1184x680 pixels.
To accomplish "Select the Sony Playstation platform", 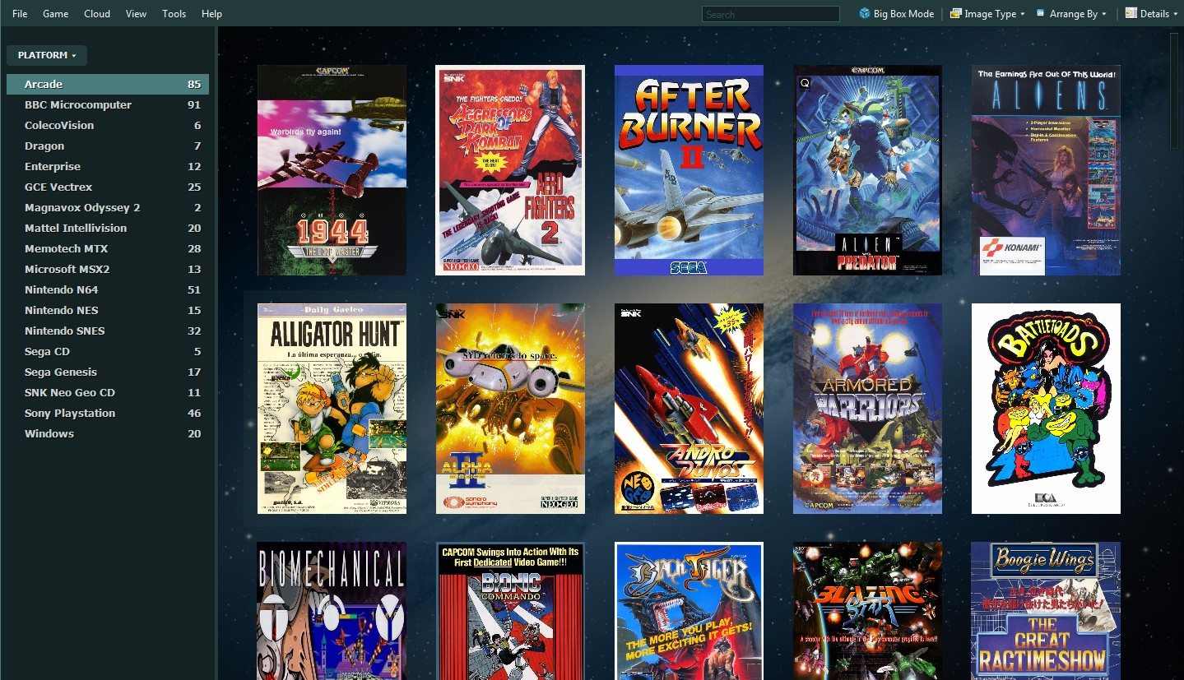I will (x=108, y=413).
